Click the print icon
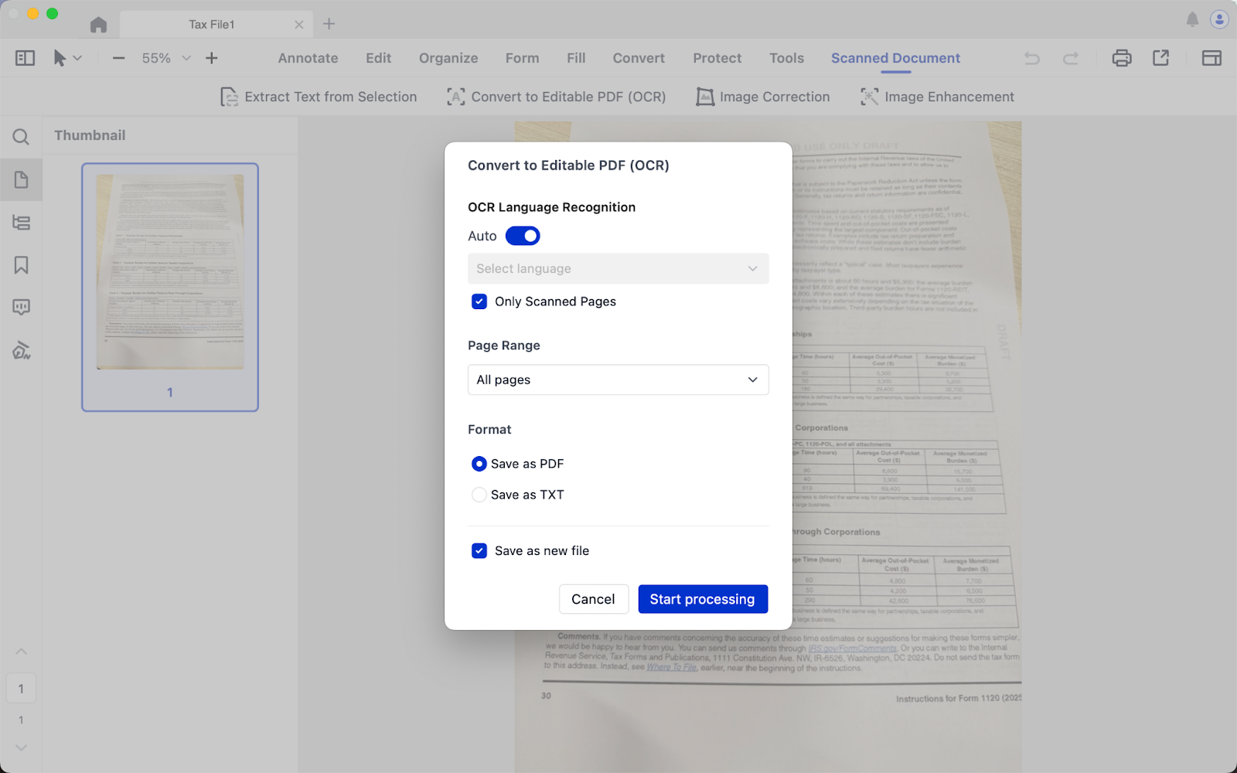Viewport: 1237px width, 773px height. click(1121, 58)
